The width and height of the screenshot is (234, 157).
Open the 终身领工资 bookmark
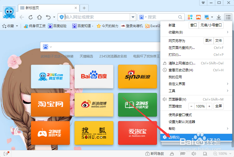[34, 26]
